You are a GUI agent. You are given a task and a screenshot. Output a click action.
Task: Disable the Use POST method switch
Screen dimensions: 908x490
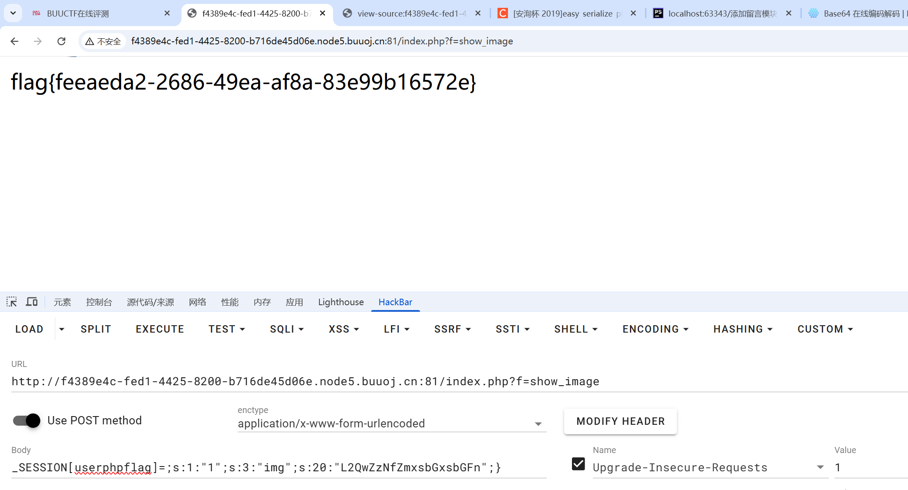(27, 420)
